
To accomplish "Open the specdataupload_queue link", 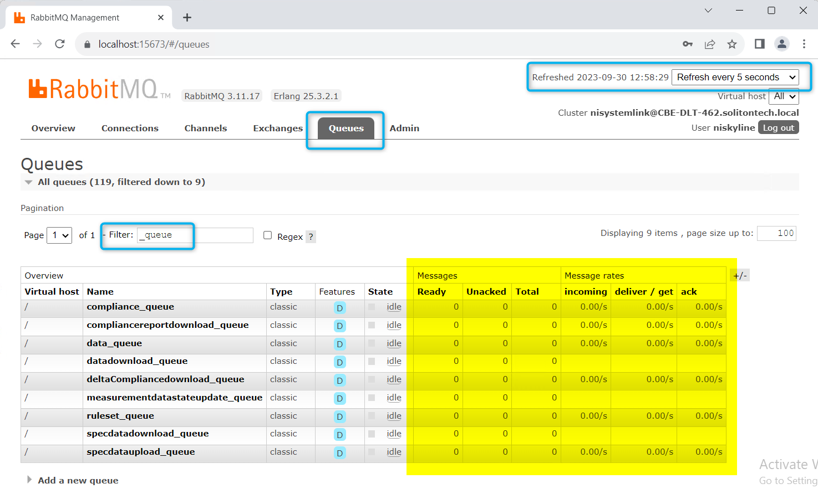I will tap(141, 452).
